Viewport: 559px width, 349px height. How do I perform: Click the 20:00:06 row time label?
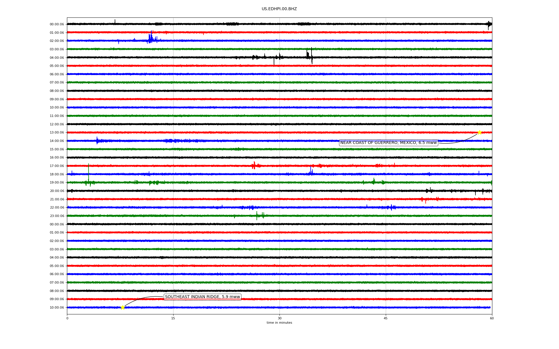(57, 191)
